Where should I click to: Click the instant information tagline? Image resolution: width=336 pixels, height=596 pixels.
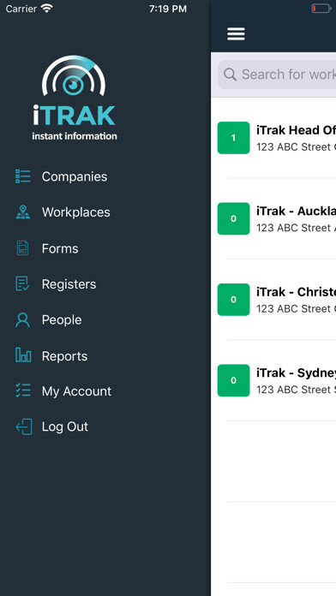tap(75, 136)
